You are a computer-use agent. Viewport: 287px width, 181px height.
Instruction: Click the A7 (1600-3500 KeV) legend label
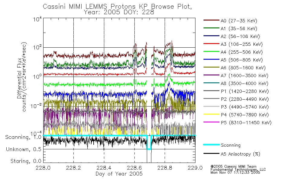(244, 76)
